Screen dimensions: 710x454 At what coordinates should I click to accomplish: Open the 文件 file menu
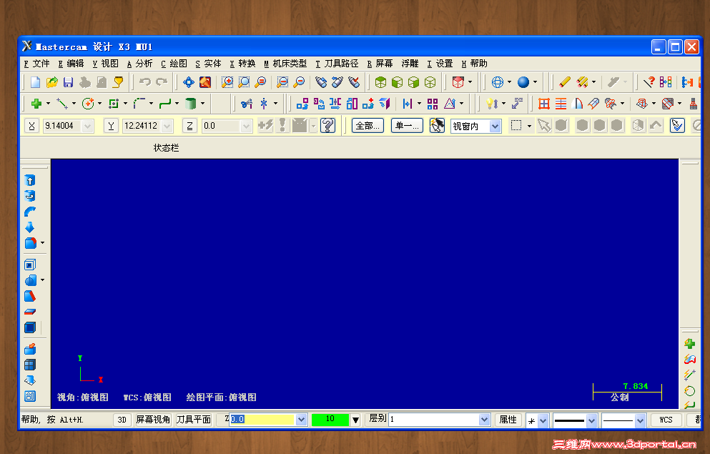(36, 64)
